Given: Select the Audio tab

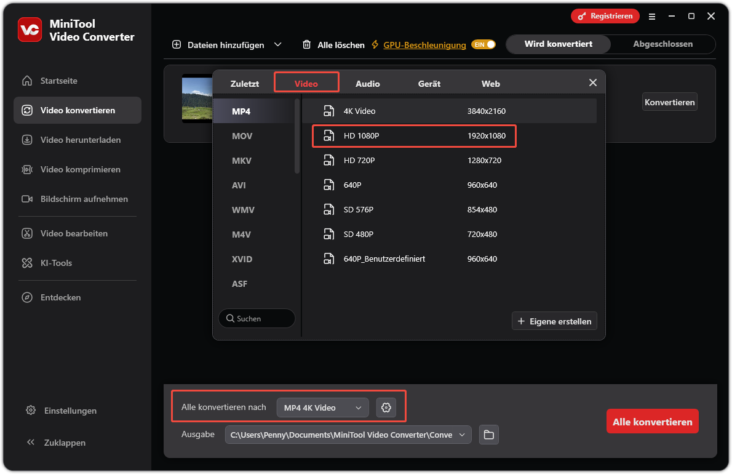Looking at the screenshot, I should point(368,84).
